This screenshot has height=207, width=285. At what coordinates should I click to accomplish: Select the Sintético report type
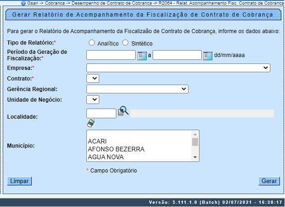125,43
